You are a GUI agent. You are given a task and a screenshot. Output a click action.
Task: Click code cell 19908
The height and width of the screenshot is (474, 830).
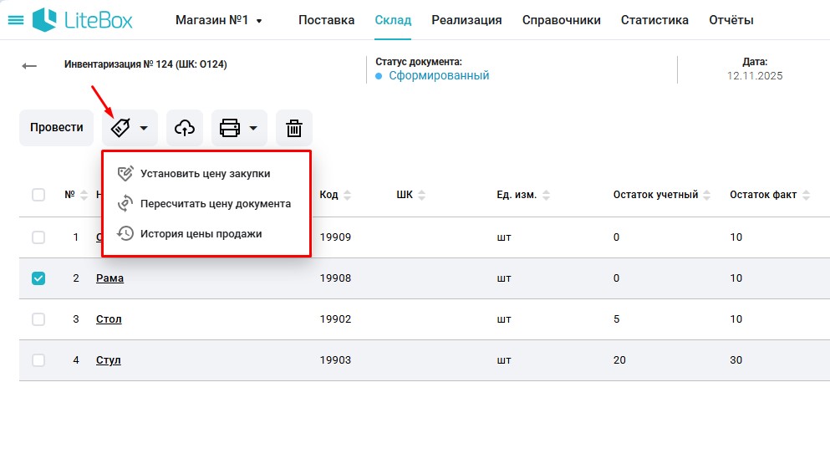(335, 278)
